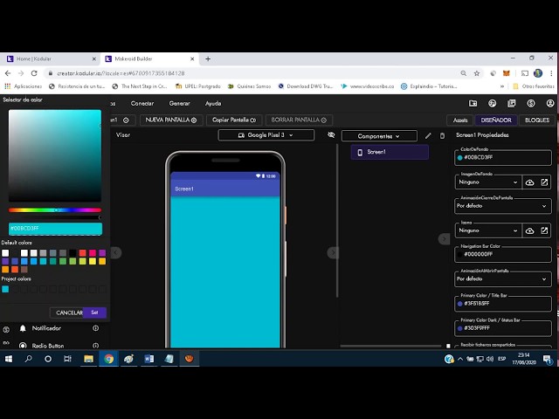
Task: Open AnimaciónCierreDePantalla dropdown
Action: 503,206
